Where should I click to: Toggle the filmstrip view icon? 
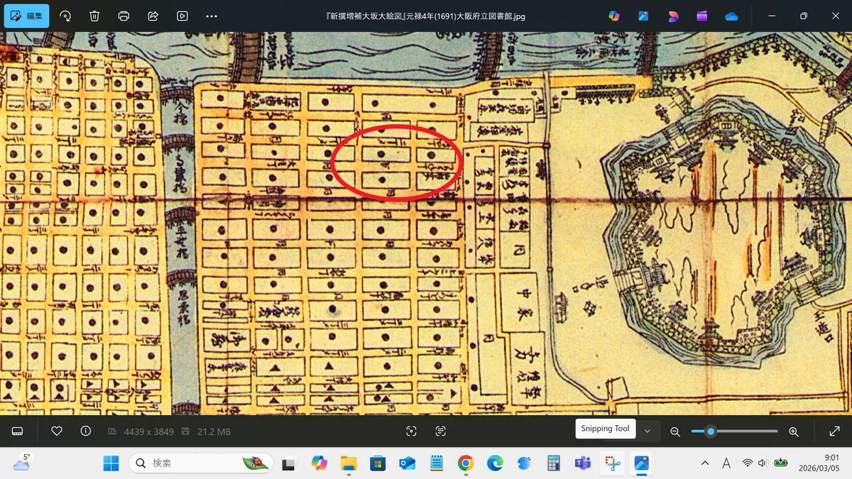click(x=18, y=431)
